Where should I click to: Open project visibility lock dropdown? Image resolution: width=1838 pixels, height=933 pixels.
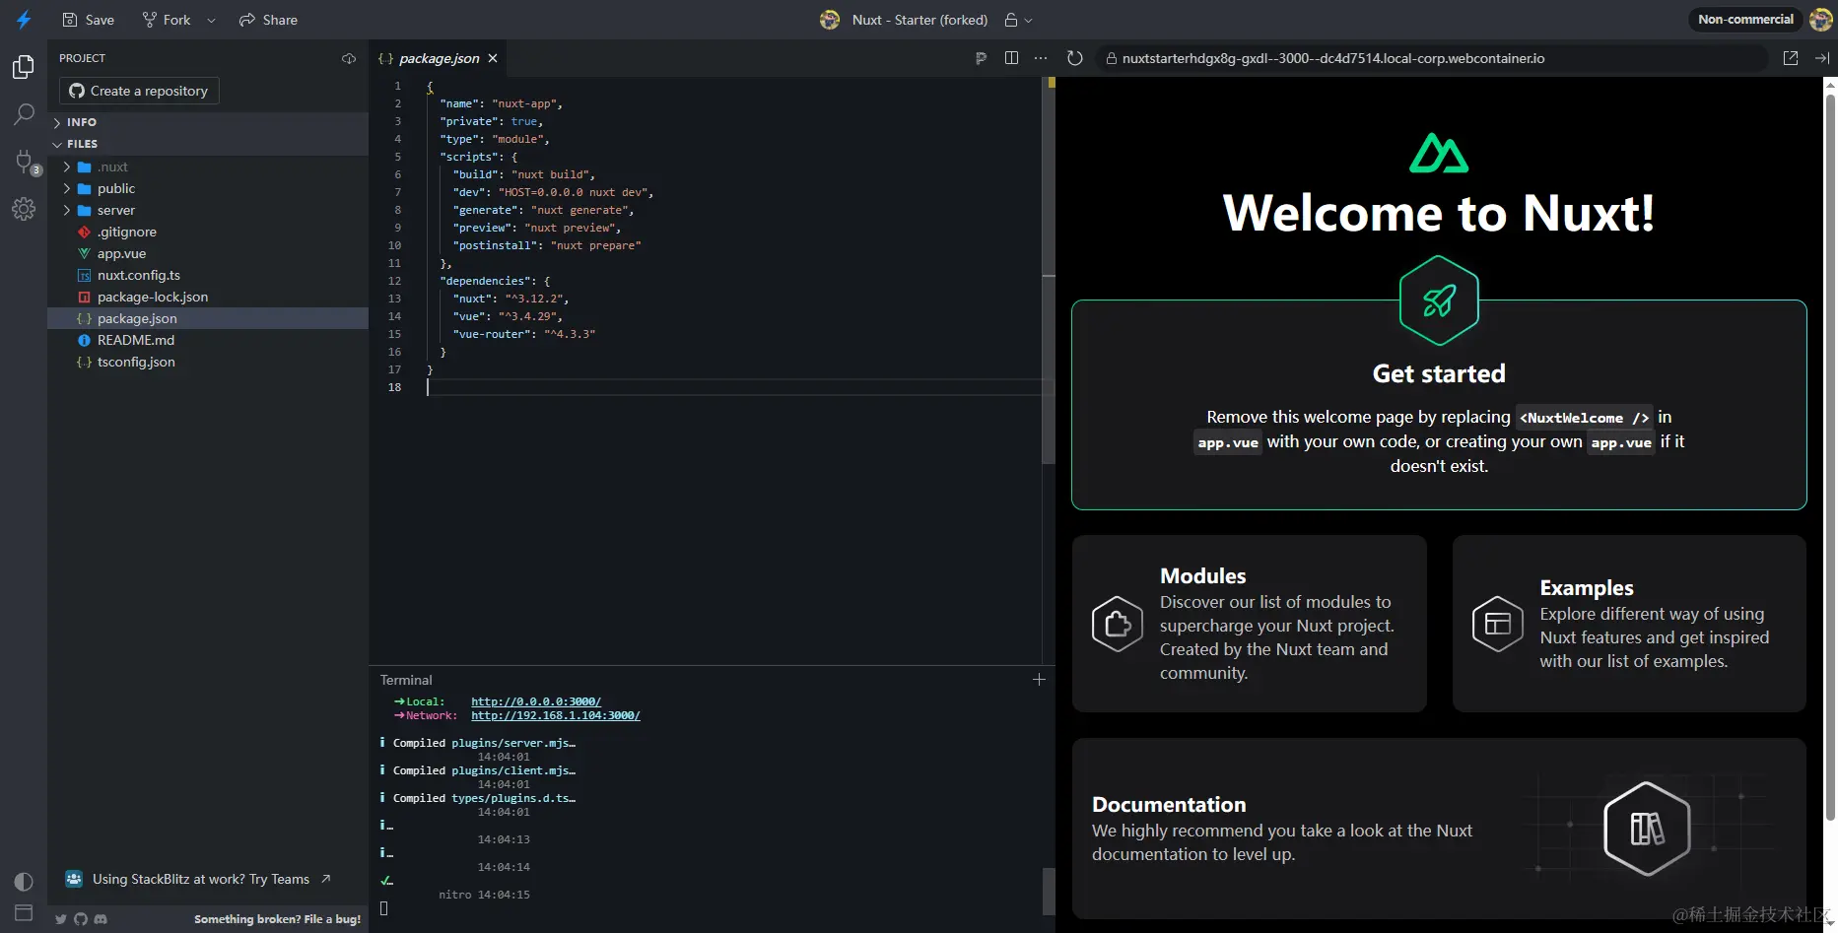click(x=1018, y=20)
